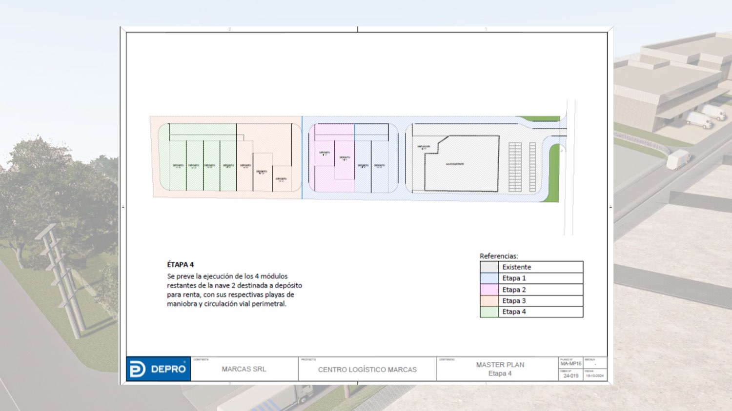Click the Etapa 4 legend label text
Screen dimensions: 732x411
point(514,312)
